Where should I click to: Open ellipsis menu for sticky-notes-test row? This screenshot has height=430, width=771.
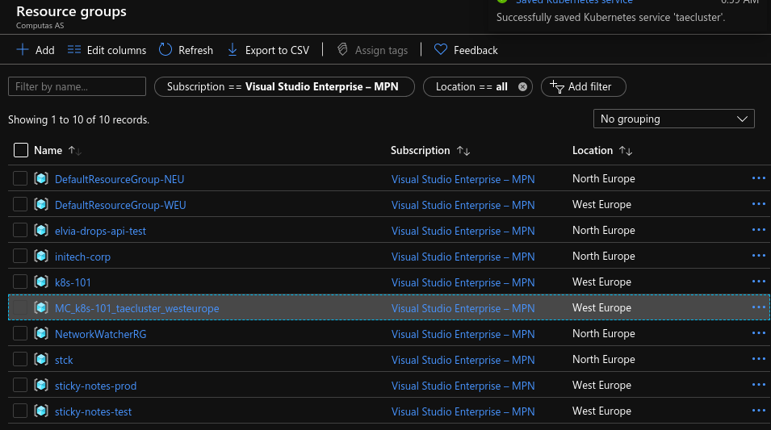coord(758,411)
